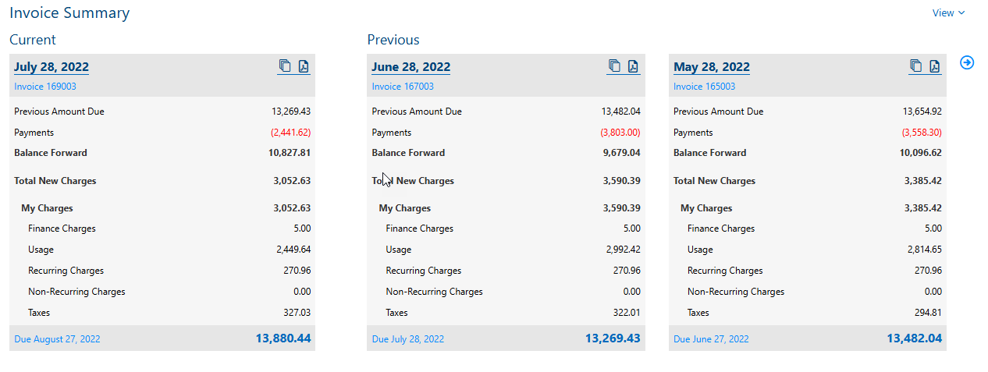Open PDF icon for June 28 invoice

(633, 66)
